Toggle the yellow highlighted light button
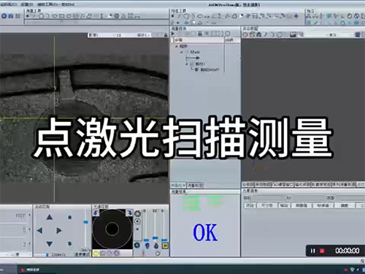 (165, 246)
